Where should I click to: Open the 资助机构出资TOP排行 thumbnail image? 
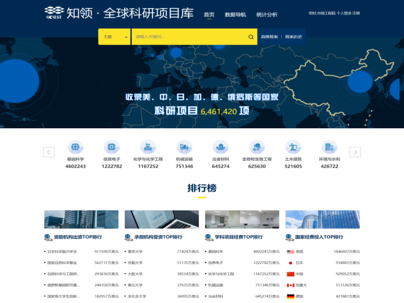[81, 219]
